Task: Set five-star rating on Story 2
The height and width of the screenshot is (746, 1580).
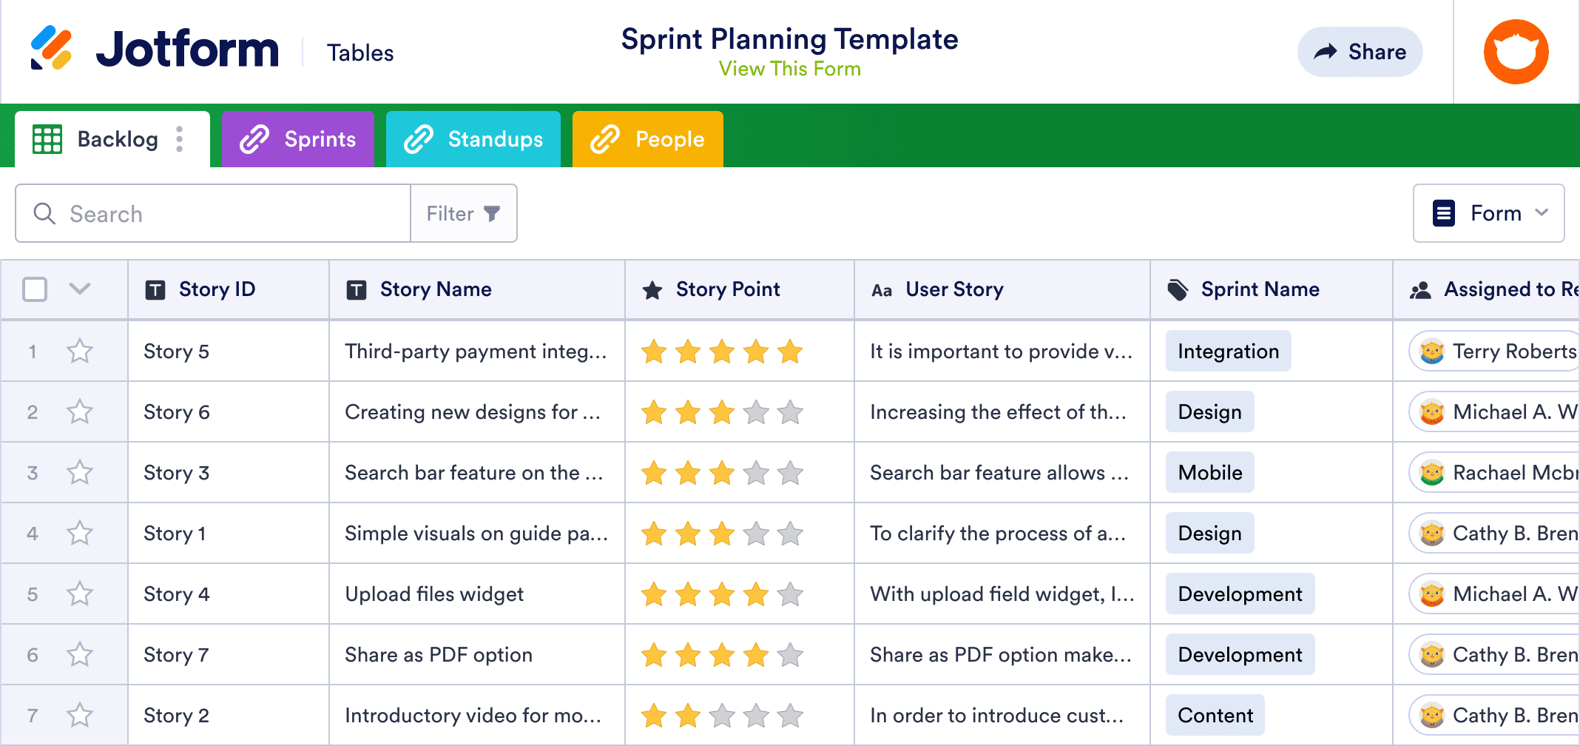Action: coord(791,715)
